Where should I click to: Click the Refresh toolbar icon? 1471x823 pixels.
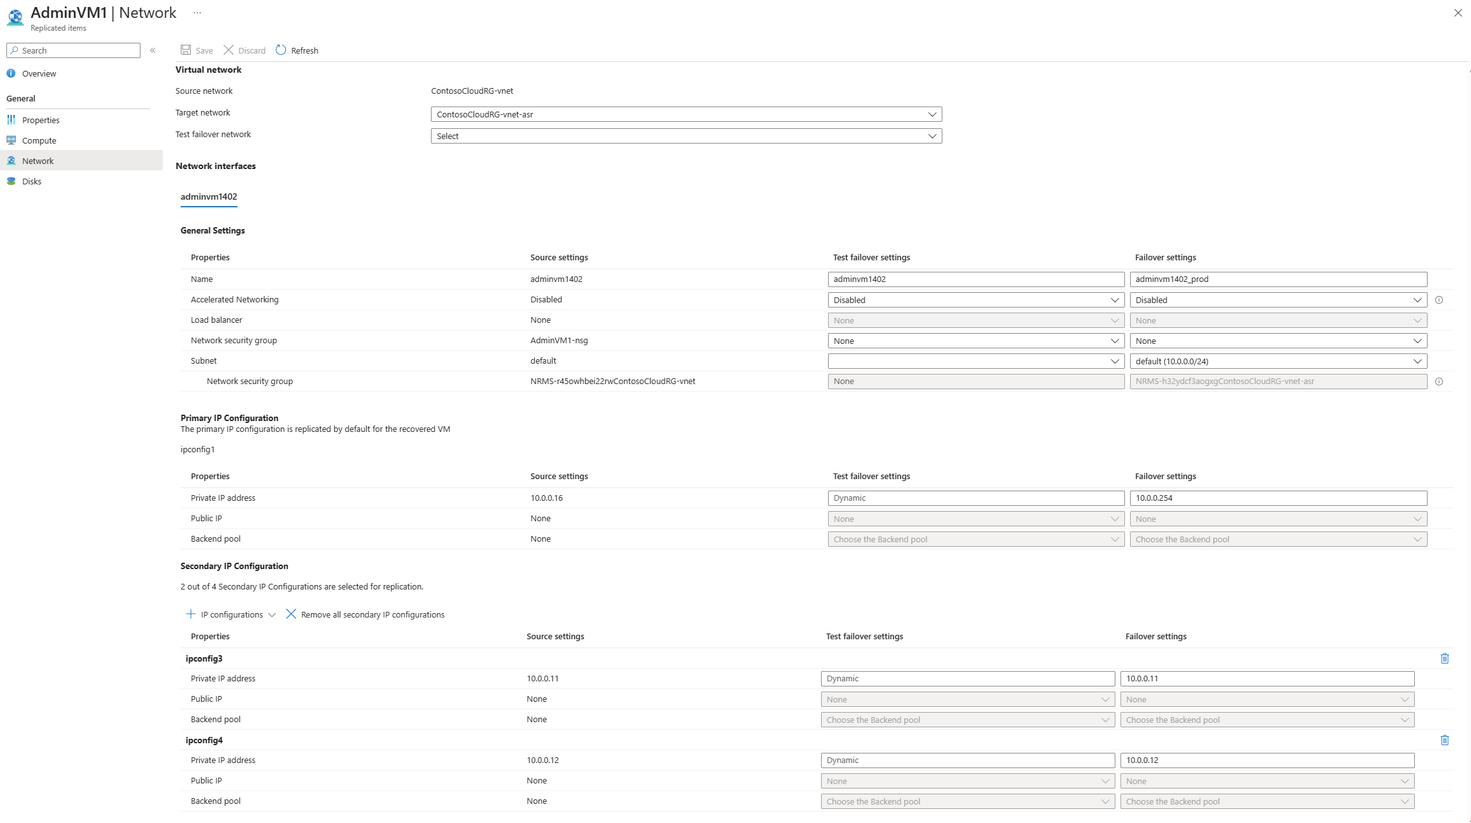pos(281,50)
